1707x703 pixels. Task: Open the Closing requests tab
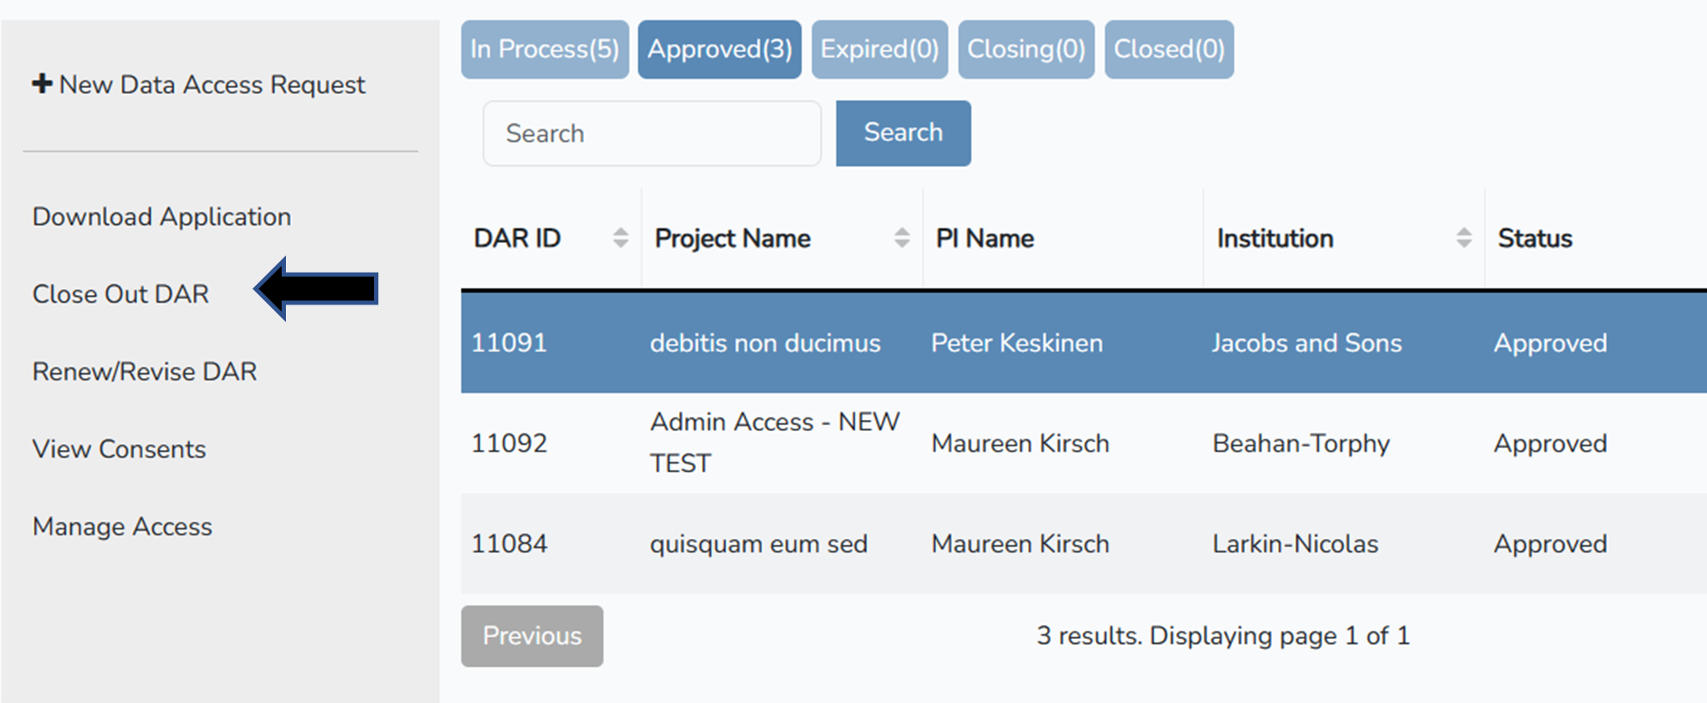[1026, 49]
